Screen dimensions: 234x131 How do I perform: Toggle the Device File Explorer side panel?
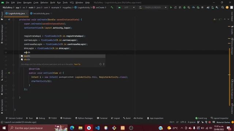point(232,89)
